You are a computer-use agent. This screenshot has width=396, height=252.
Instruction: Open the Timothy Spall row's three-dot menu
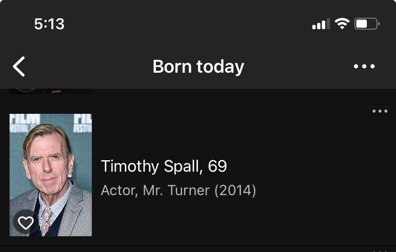coord(380,111)
